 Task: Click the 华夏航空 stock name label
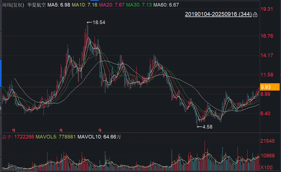[x=37, y=5]
